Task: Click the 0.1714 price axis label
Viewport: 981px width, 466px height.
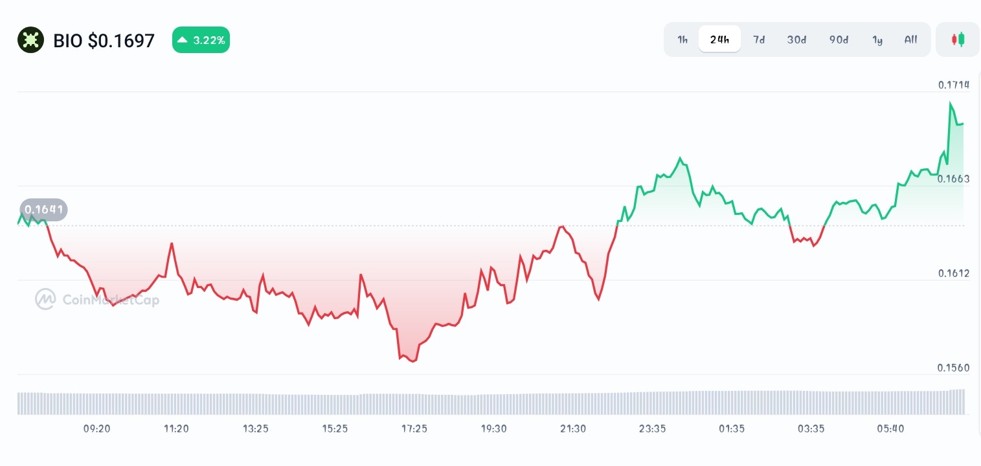Action: 954,85
